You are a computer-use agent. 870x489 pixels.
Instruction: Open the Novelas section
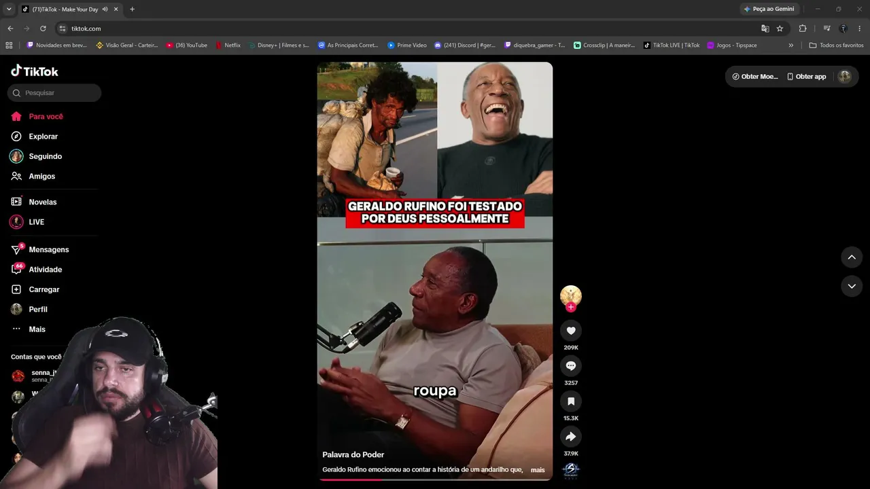[34, 202]
